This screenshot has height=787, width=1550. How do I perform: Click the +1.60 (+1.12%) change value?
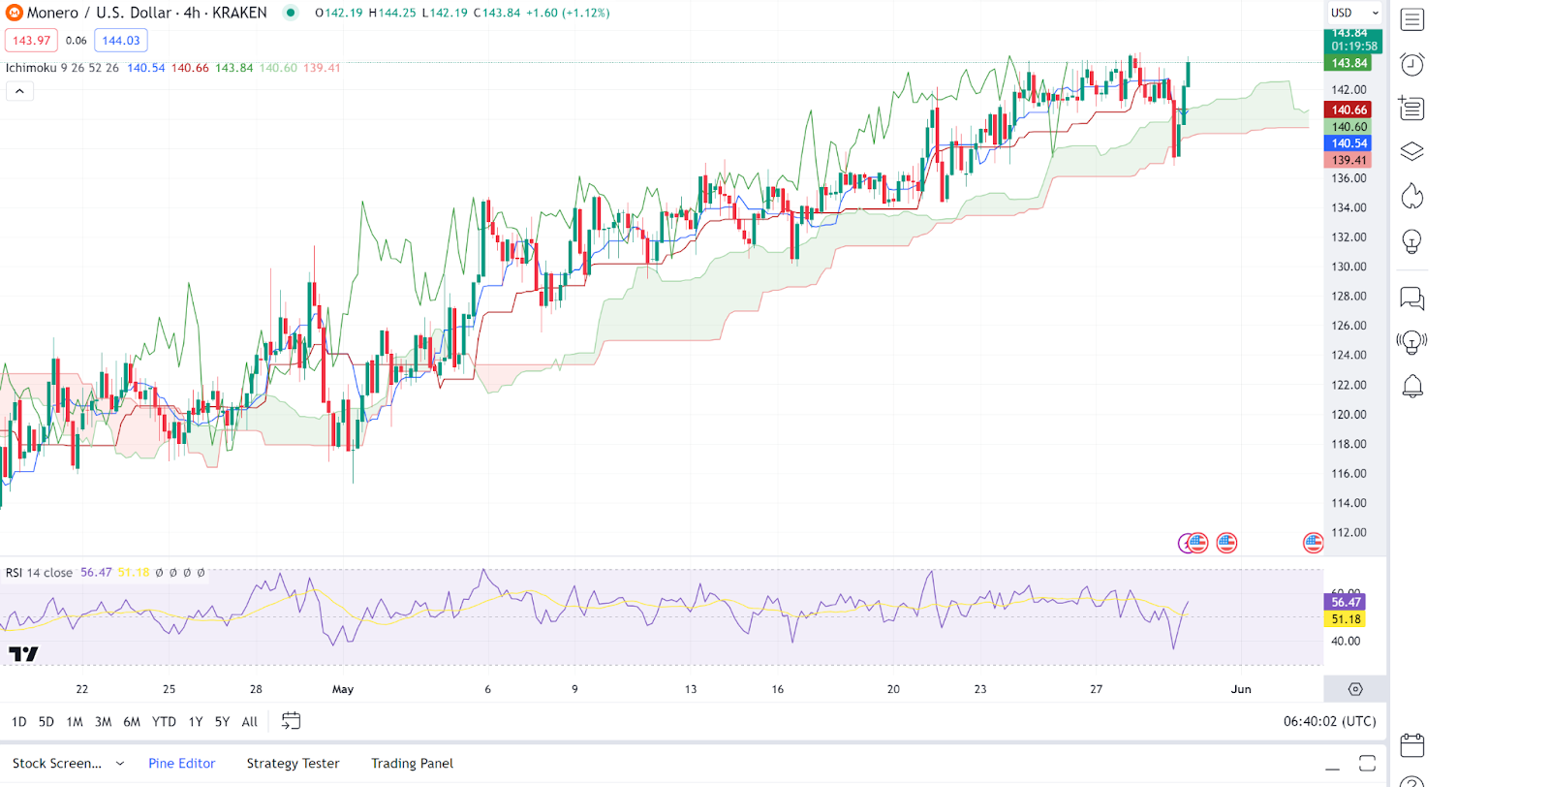568,13
